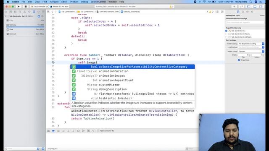Open tabBar(_:didSelect:) breadcrumb menu

point(130,12)
